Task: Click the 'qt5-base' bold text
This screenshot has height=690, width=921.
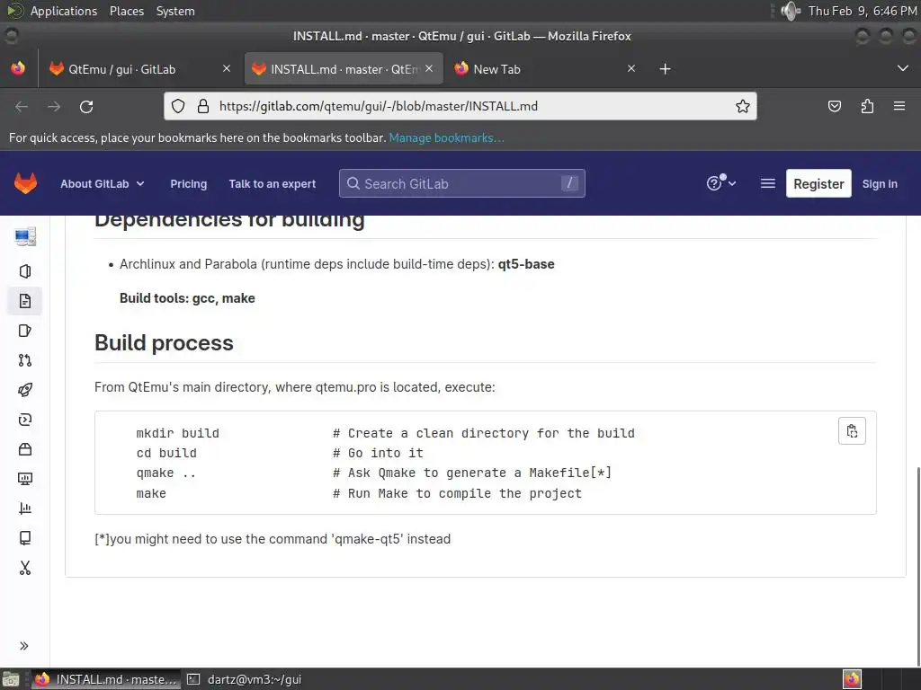Action: [526, 264]
